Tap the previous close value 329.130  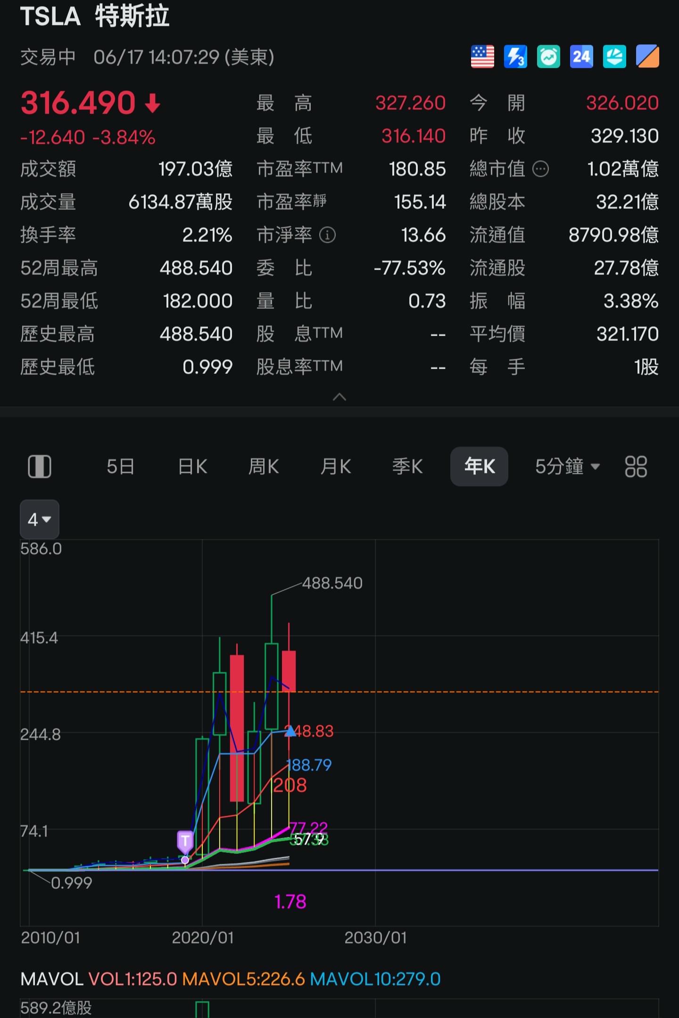[x=625, y=136]
